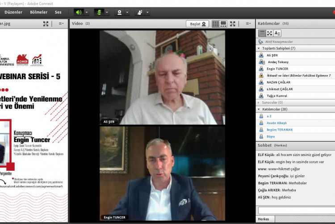
Task: Open the Bölmeler menu
Action: 38,12
